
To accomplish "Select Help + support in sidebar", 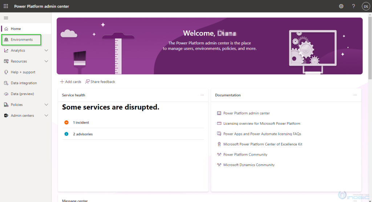I will (x=23, y=72).
